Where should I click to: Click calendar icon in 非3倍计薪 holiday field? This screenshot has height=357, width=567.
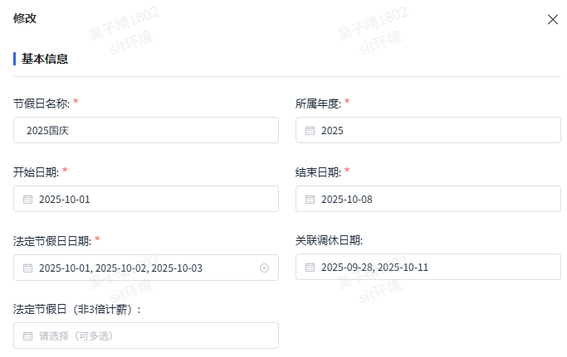[27, 335]
